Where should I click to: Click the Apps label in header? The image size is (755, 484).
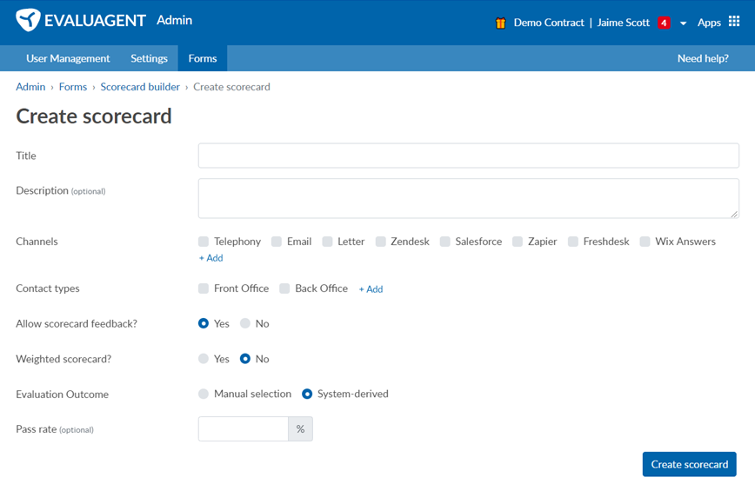coord(709,23)
